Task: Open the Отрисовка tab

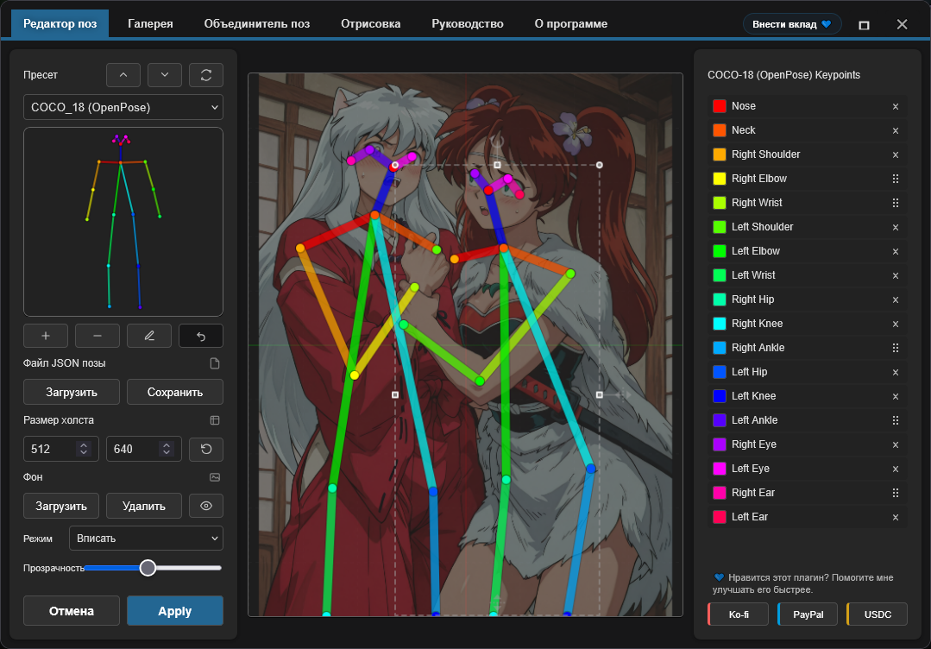Action: [x=370, y=24]
